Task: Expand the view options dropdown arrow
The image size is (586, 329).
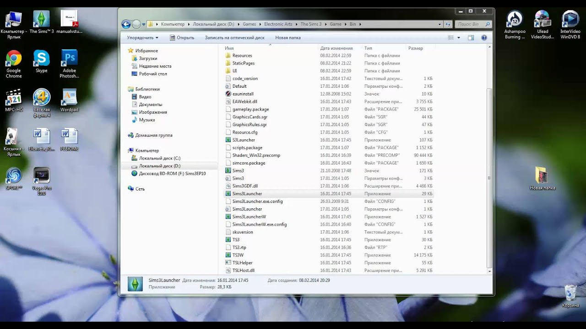Action: pyautogui.click(x=459, y=37)
